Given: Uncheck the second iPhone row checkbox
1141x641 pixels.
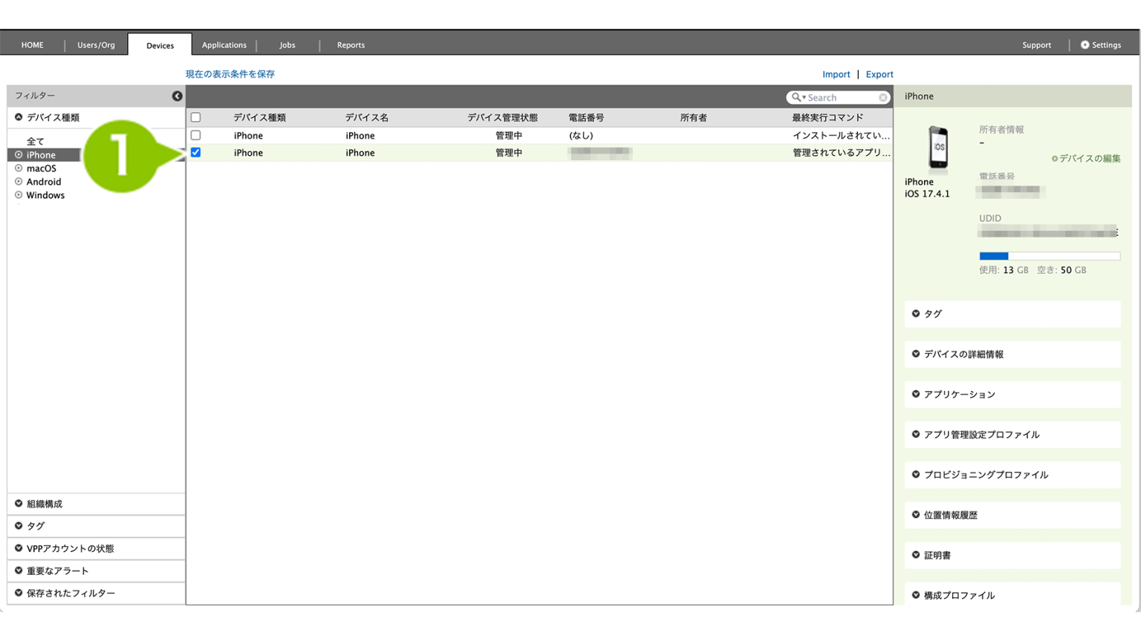Looking at the screenshot, I should click(x=196, y=153).
